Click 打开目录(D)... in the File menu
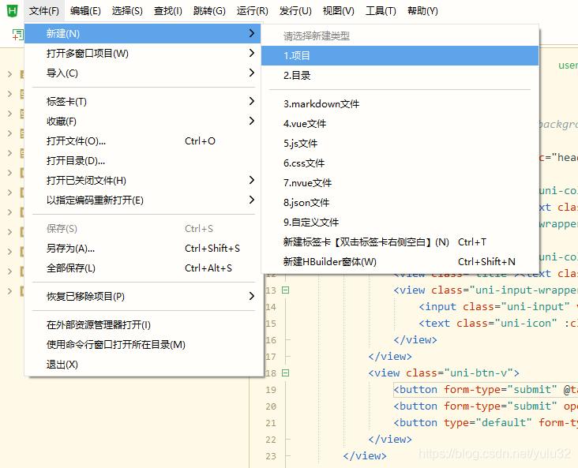This screenshot has height=468, width=578. [76, 161]
